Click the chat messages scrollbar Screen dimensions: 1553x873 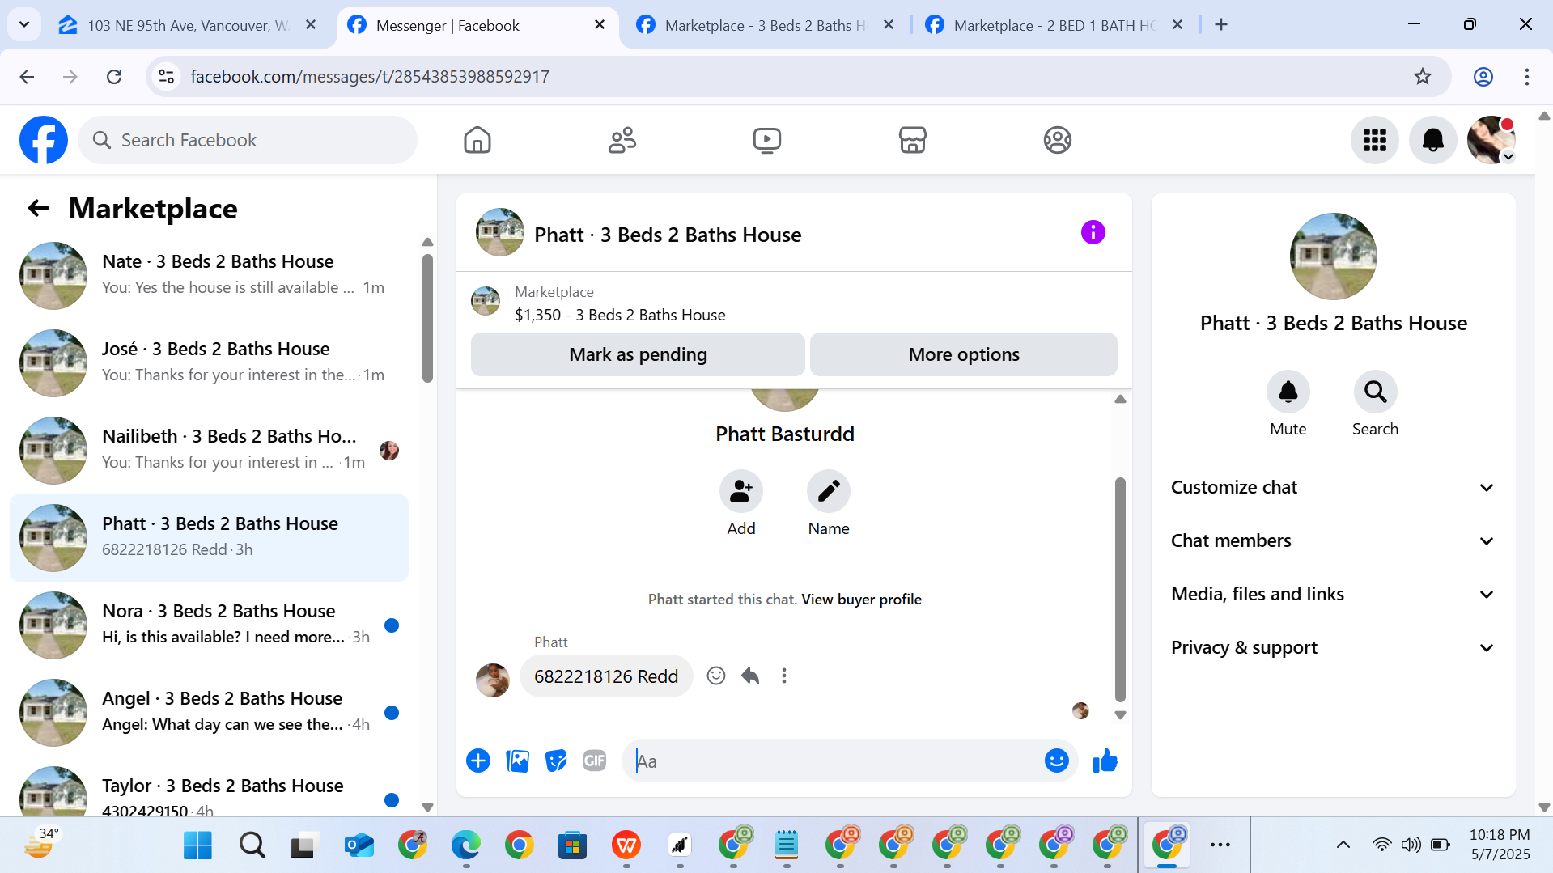click(x=1120, y=589)
